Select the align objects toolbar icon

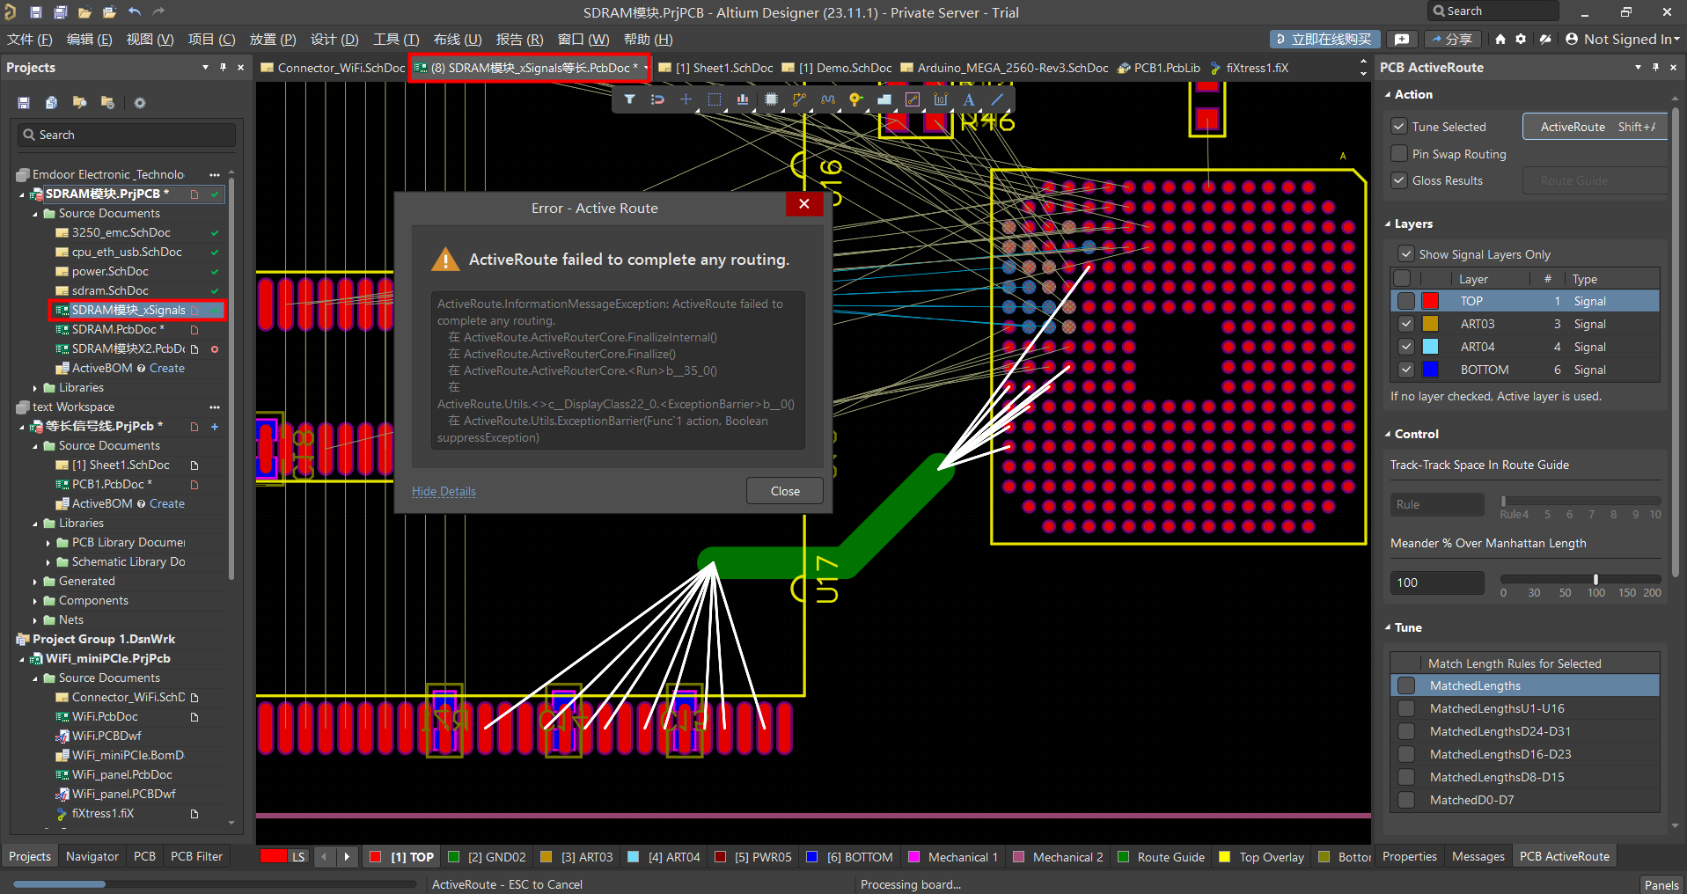point(743,99)
